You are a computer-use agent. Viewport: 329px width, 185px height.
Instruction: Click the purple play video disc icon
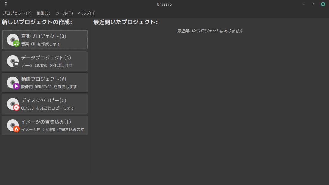[x=13, y=83]
